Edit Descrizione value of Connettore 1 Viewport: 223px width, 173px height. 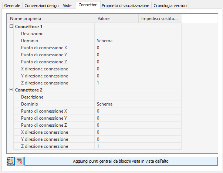[x=116, y=34]
